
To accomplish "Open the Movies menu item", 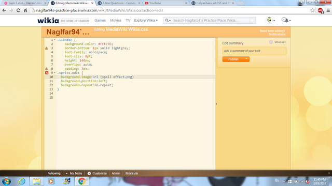I will point(116,21).
